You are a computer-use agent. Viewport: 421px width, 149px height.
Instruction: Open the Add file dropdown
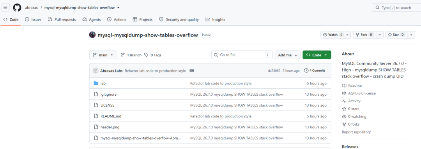click(288, 55)
